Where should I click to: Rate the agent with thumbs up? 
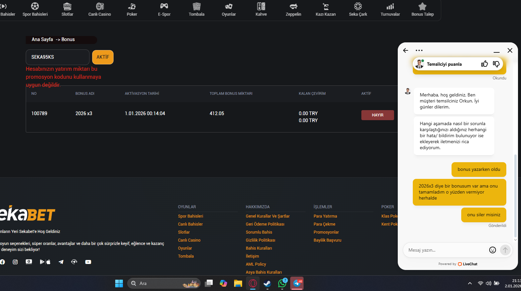click(x=485, y=64)
